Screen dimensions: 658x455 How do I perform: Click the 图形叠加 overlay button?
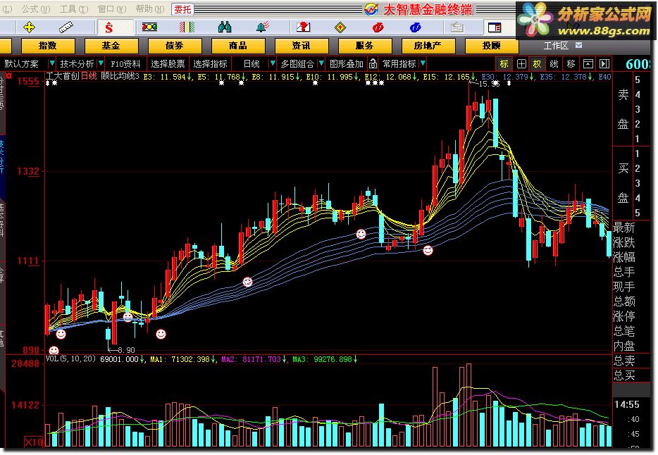point(346,63)
